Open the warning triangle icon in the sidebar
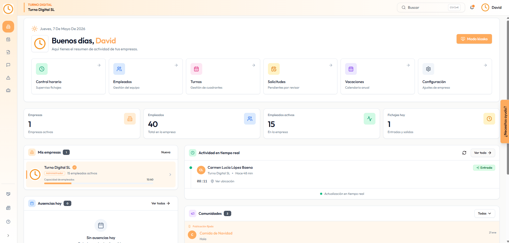 (8, 78)
